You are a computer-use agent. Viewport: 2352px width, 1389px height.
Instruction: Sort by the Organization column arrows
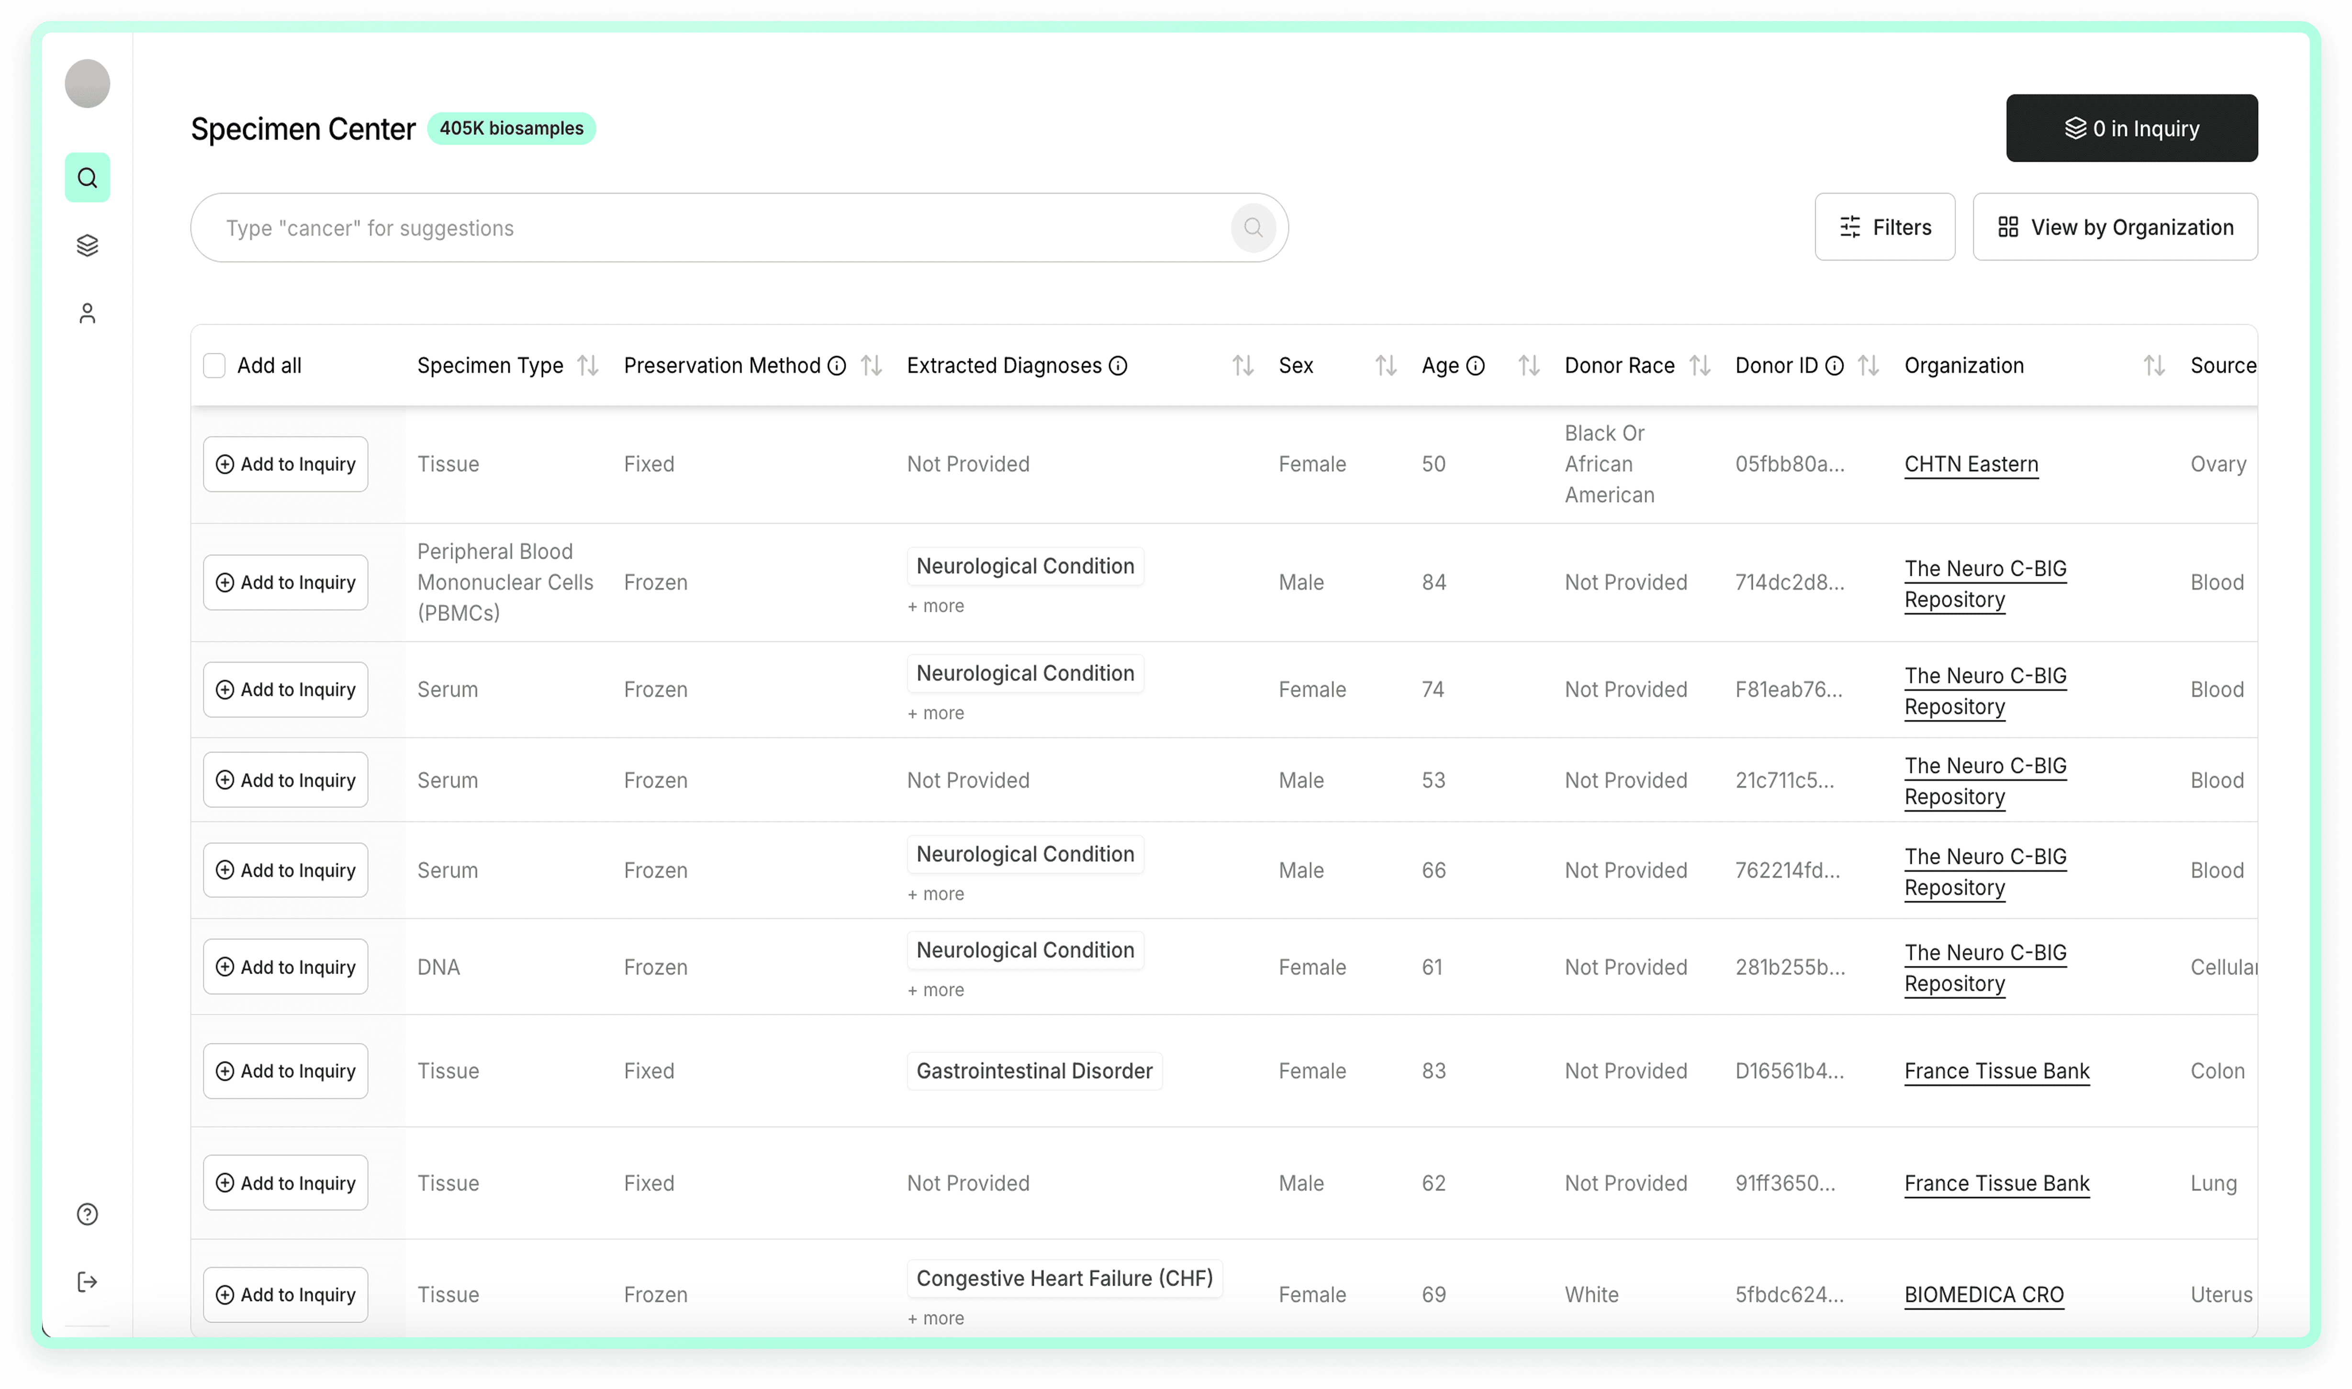(2153, 366)
